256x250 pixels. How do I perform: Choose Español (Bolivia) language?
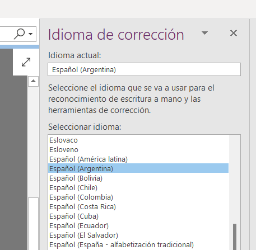[138, 178]
